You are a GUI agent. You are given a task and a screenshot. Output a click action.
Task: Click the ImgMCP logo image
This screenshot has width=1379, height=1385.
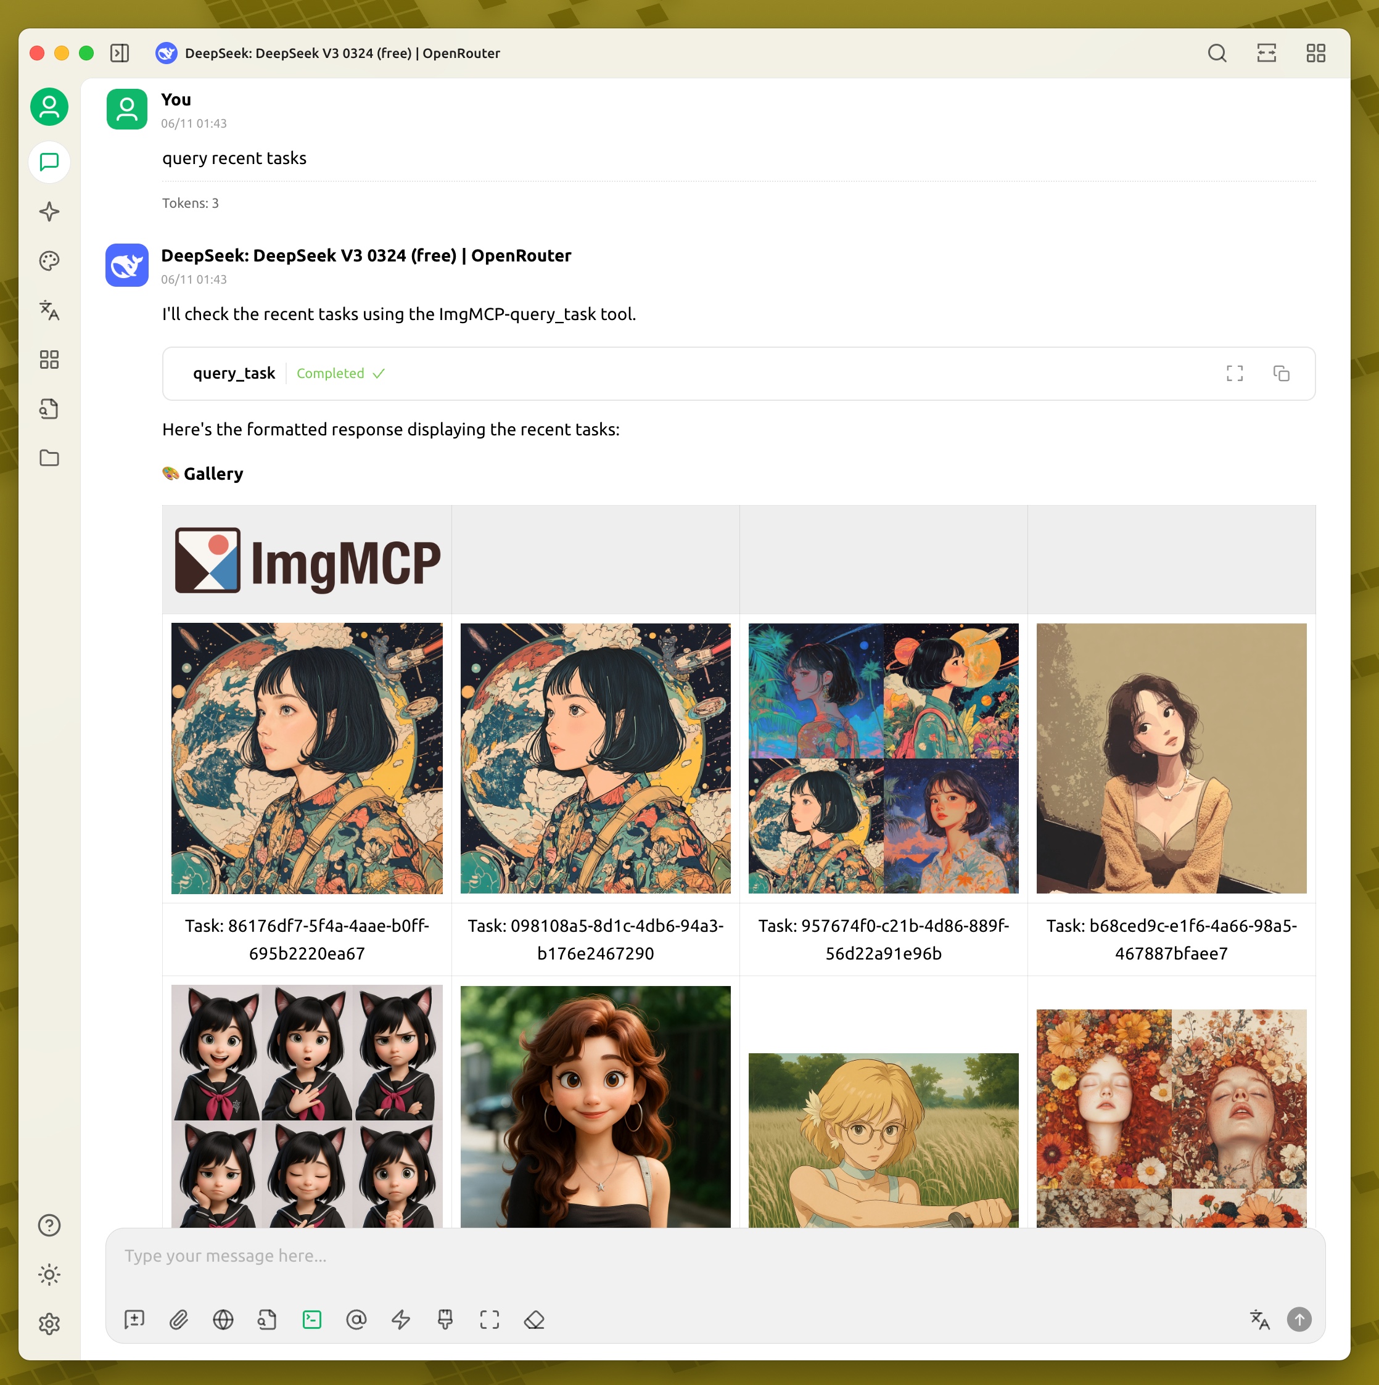click(307, 561)
